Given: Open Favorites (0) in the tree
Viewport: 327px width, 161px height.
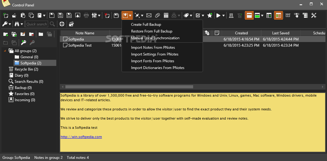Looking at the screenshot, I should pyautogui.click(x=21, y=94).
